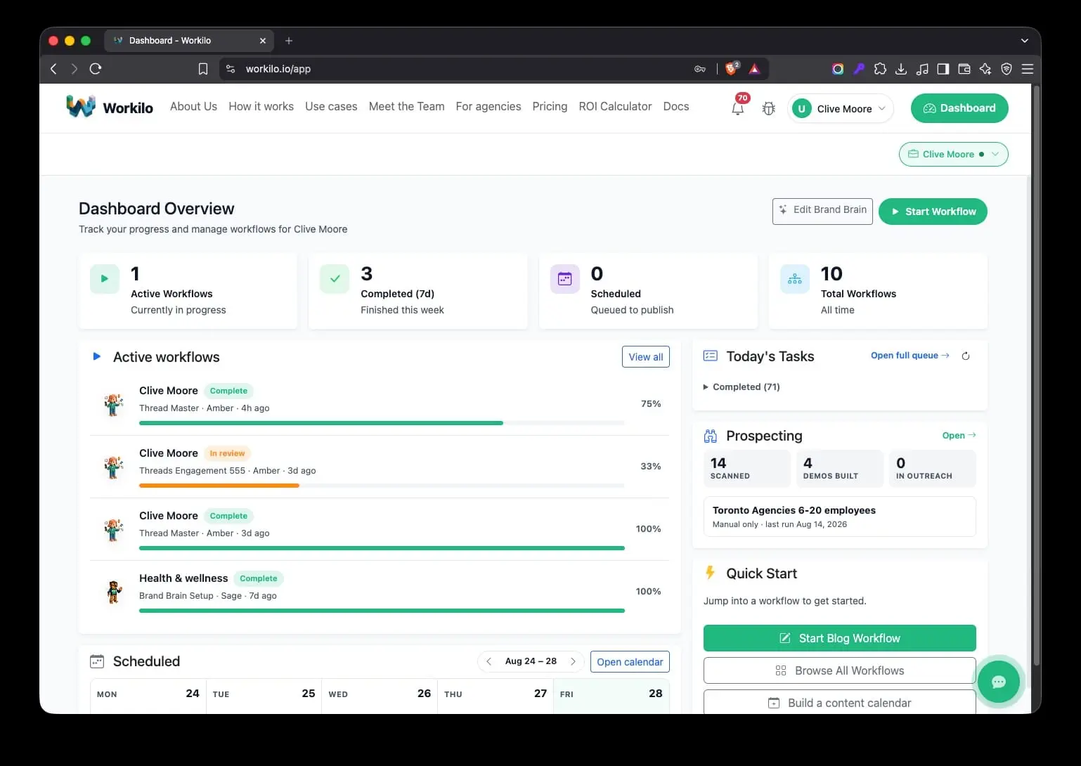Go to previous week in Scheduled
The height and width of the screenshot is (766, 1081).
tap(488, 661)
